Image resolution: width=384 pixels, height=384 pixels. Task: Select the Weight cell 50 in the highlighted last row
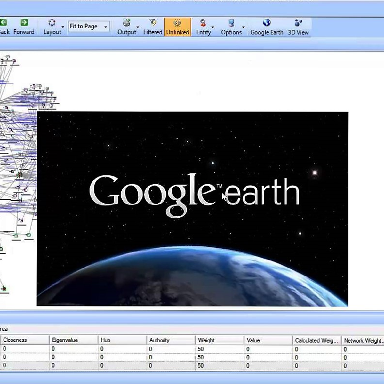click(x=220, y=365)
